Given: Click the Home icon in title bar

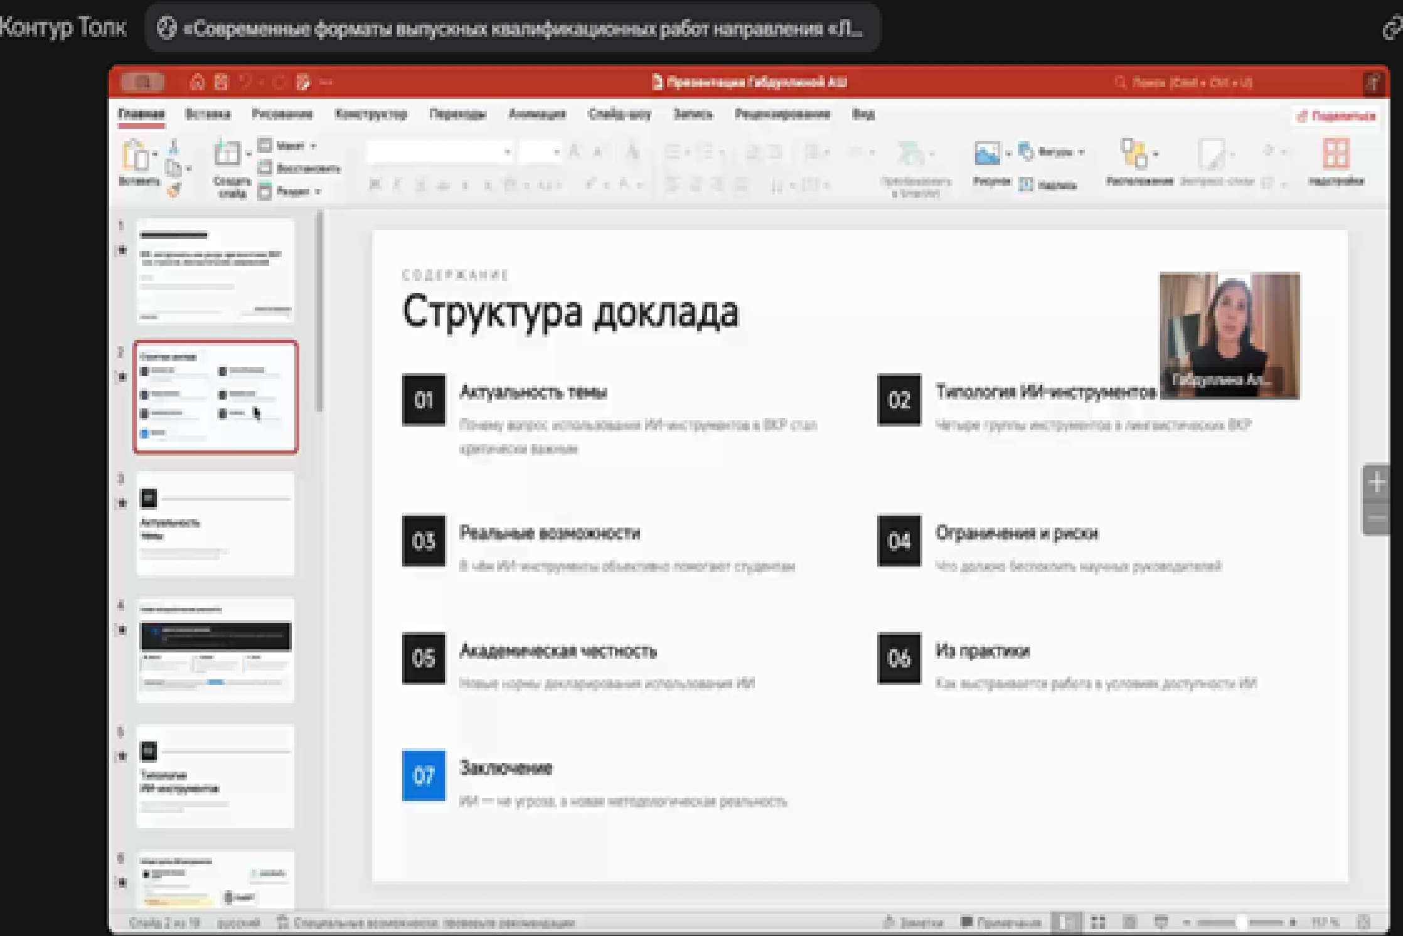Looking at the screenshot, I should 197,82.
